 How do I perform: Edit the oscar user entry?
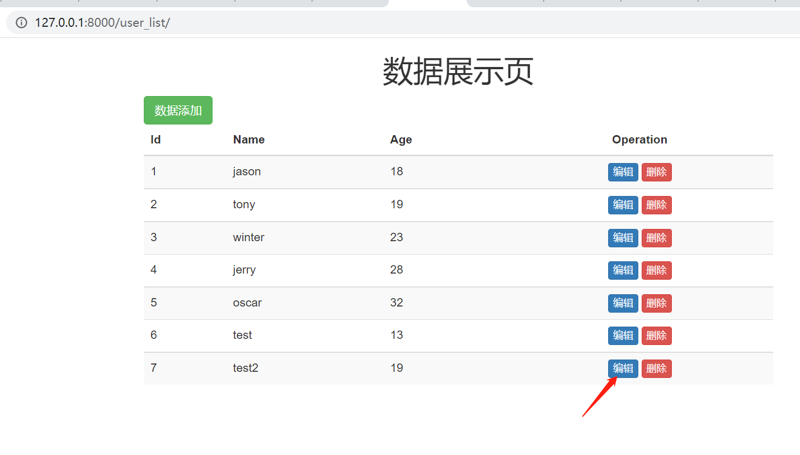623,303
